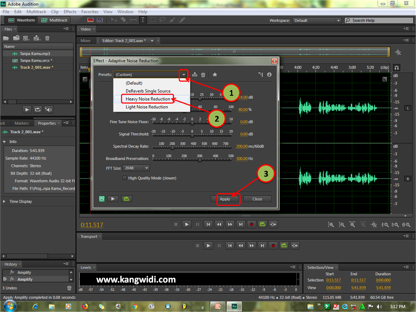Open effect info icon

[x=269, y=75]
